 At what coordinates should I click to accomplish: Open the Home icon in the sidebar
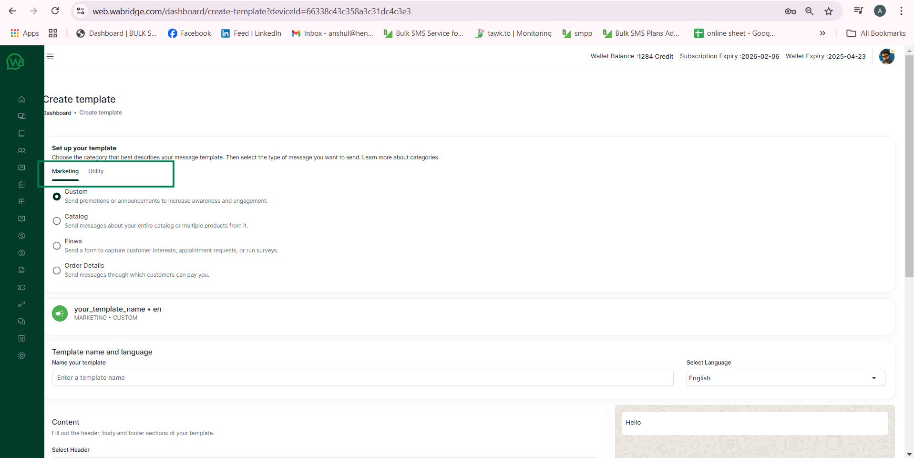[21, 99]
